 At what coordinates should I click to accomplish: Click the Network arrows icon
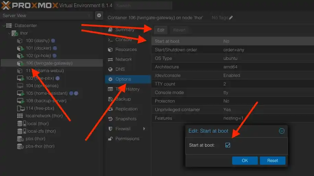coord(110,59)
